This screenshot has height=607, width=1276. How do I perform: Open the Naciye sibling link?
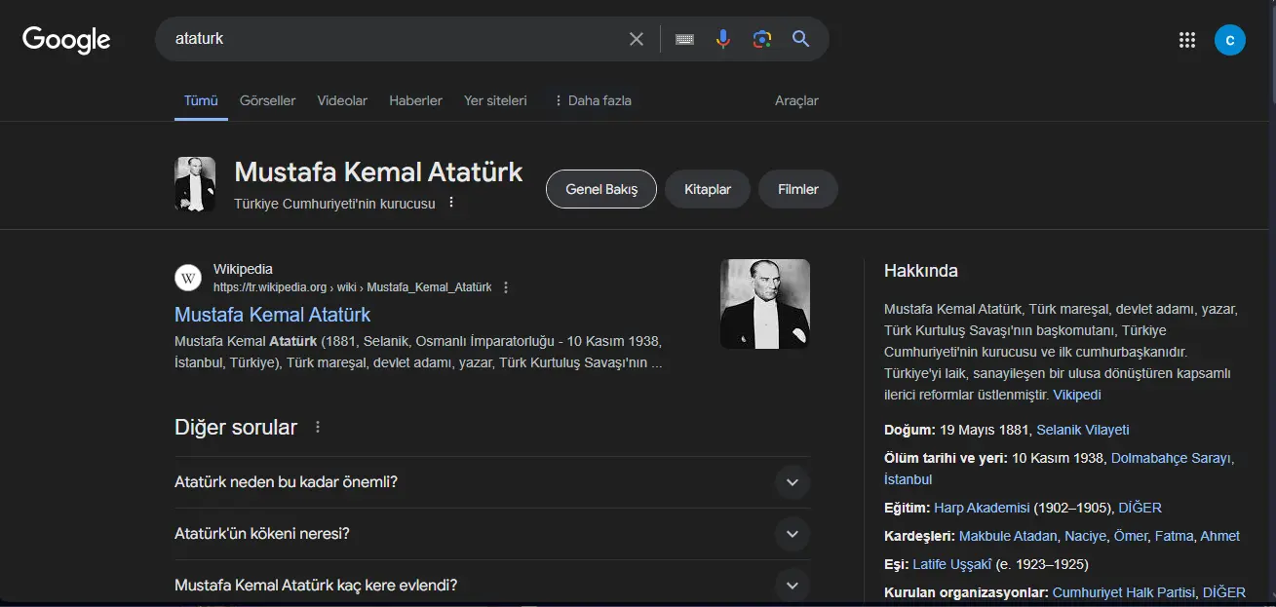coord(1085,536)
